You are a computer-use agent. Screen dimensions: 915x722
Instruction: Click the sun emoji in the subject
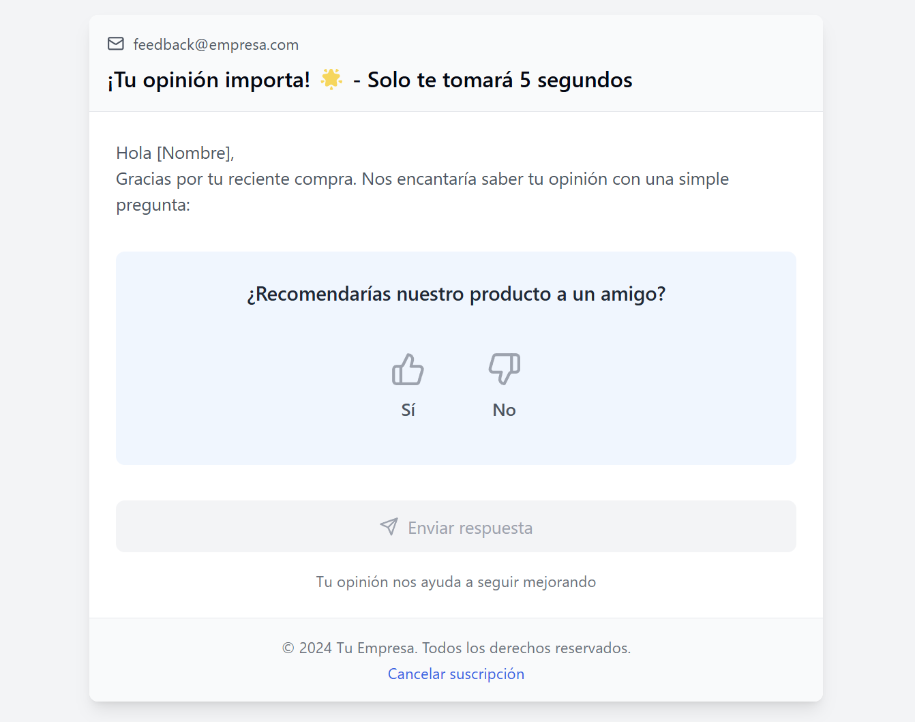(x=331, y=79)
